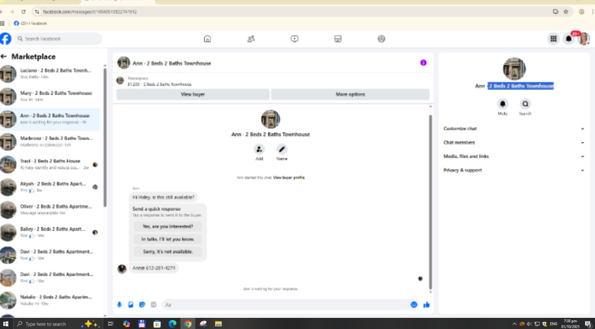
Task: Open Mary's 2 Beds 2 Baths Townhouse chat
Action: [50, 96]
